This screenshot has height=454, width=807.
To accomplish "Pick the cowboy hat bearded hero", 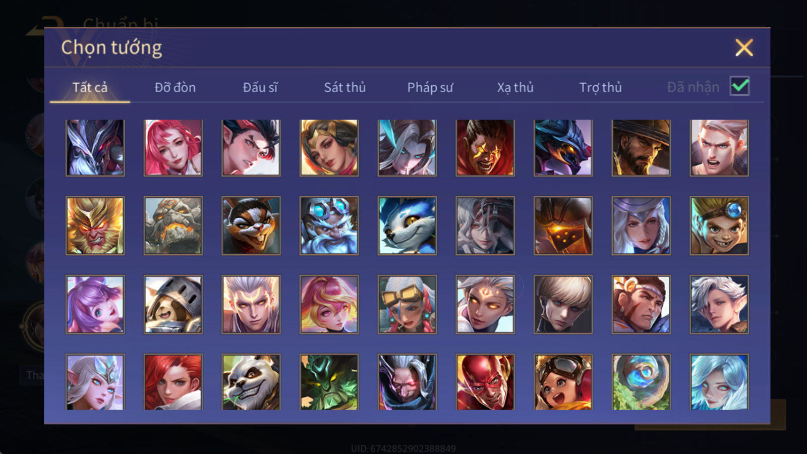I will click(x=641, y=148).
